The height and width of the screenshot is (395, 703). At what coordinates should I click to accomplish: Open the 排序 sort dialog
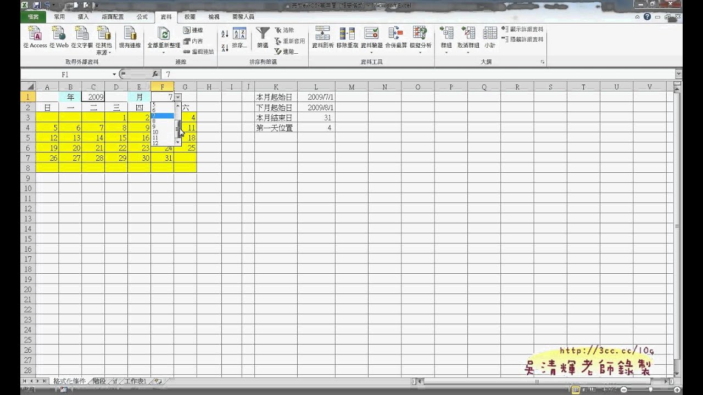pos(239,38)
